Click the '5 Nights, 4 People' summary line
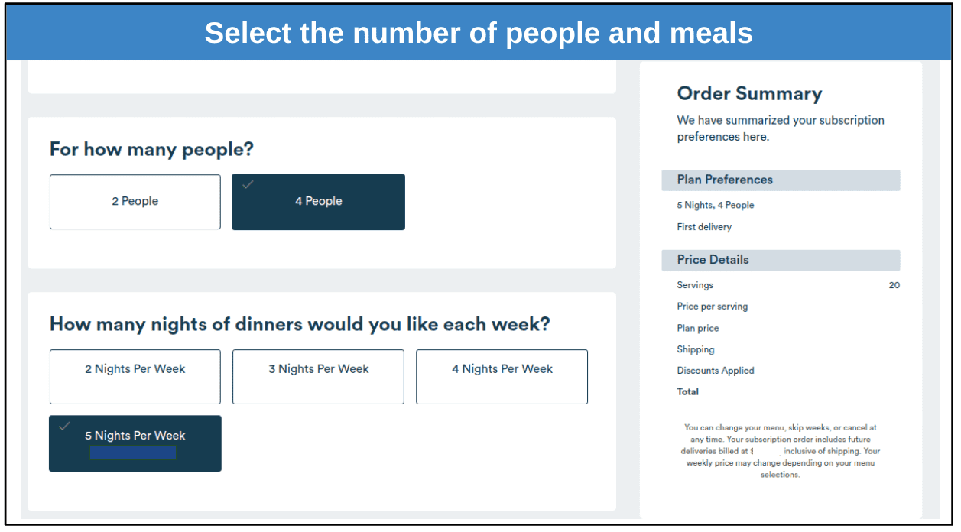Image resolution: width=961 pixels, height=532 pixels. point(716,205)
